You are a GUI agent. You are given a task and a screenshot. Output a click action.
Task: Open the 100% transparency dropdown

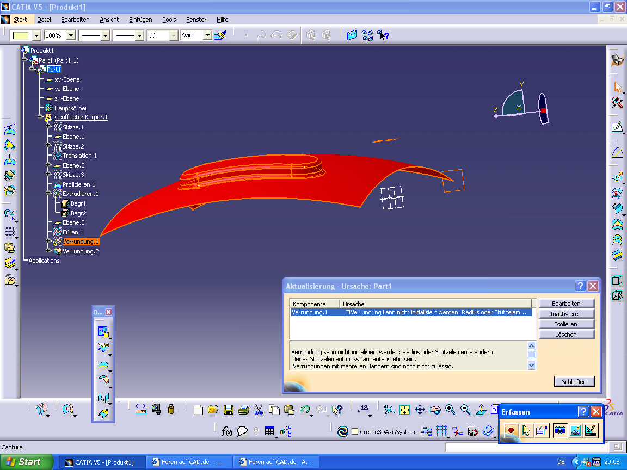[71, 35]
